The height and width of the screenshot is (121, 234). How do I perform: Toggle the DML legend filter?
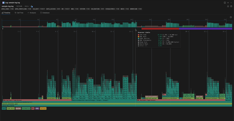point(33,109)
